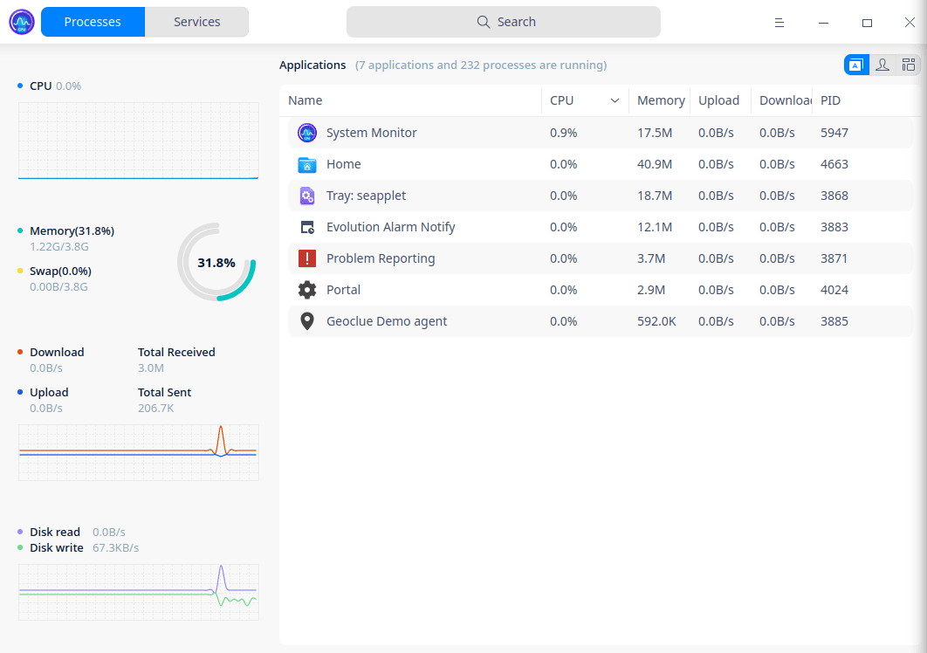Maximize the System Monitor window
This screenshot has width=927, height=653.
coord(867,23)
